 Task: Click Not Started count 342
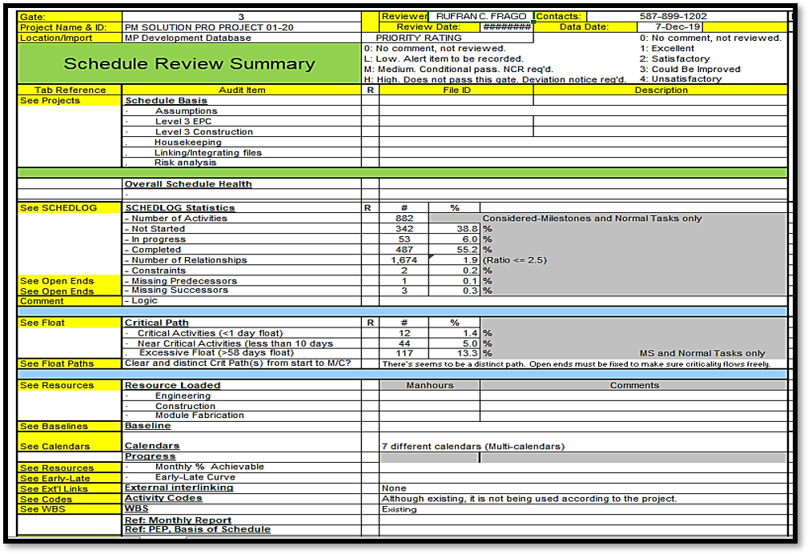click(404, 229)
